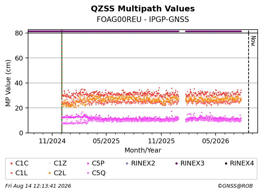Click the MP Value (cm) axis label
The height and width of the screenshot is (194, 263).
(x=8, y=83)
